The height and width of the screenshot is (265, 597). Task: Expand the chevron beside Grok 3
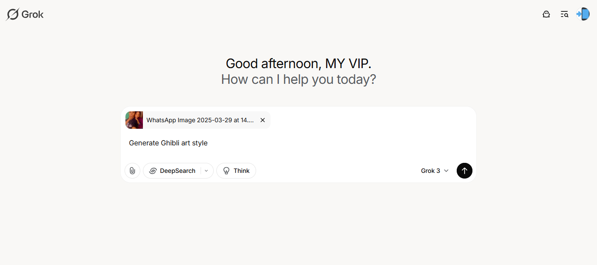pyautogui.click(x=446, y=171)
